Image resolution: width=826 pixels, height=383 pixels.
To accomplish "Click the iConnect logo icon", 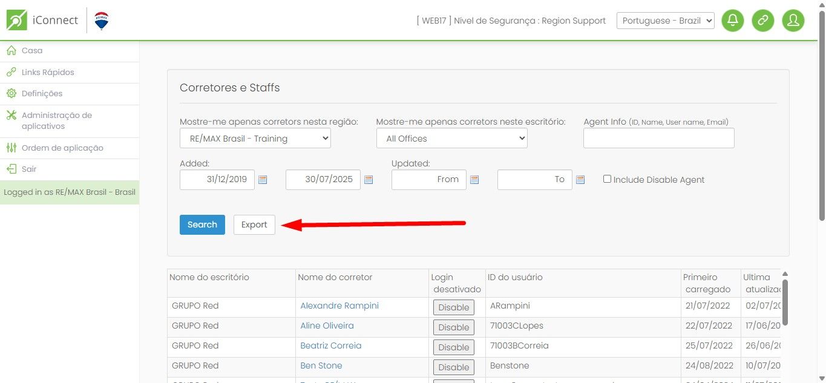I will 16,20.
